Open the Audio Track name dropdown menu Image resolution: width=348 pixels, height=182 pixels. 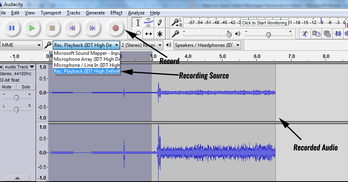[x=20, y=67]
